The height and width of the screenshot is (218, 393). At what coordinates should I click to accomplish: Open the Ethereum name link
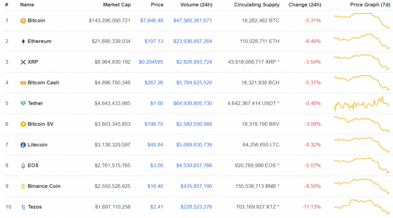(40, 41)
